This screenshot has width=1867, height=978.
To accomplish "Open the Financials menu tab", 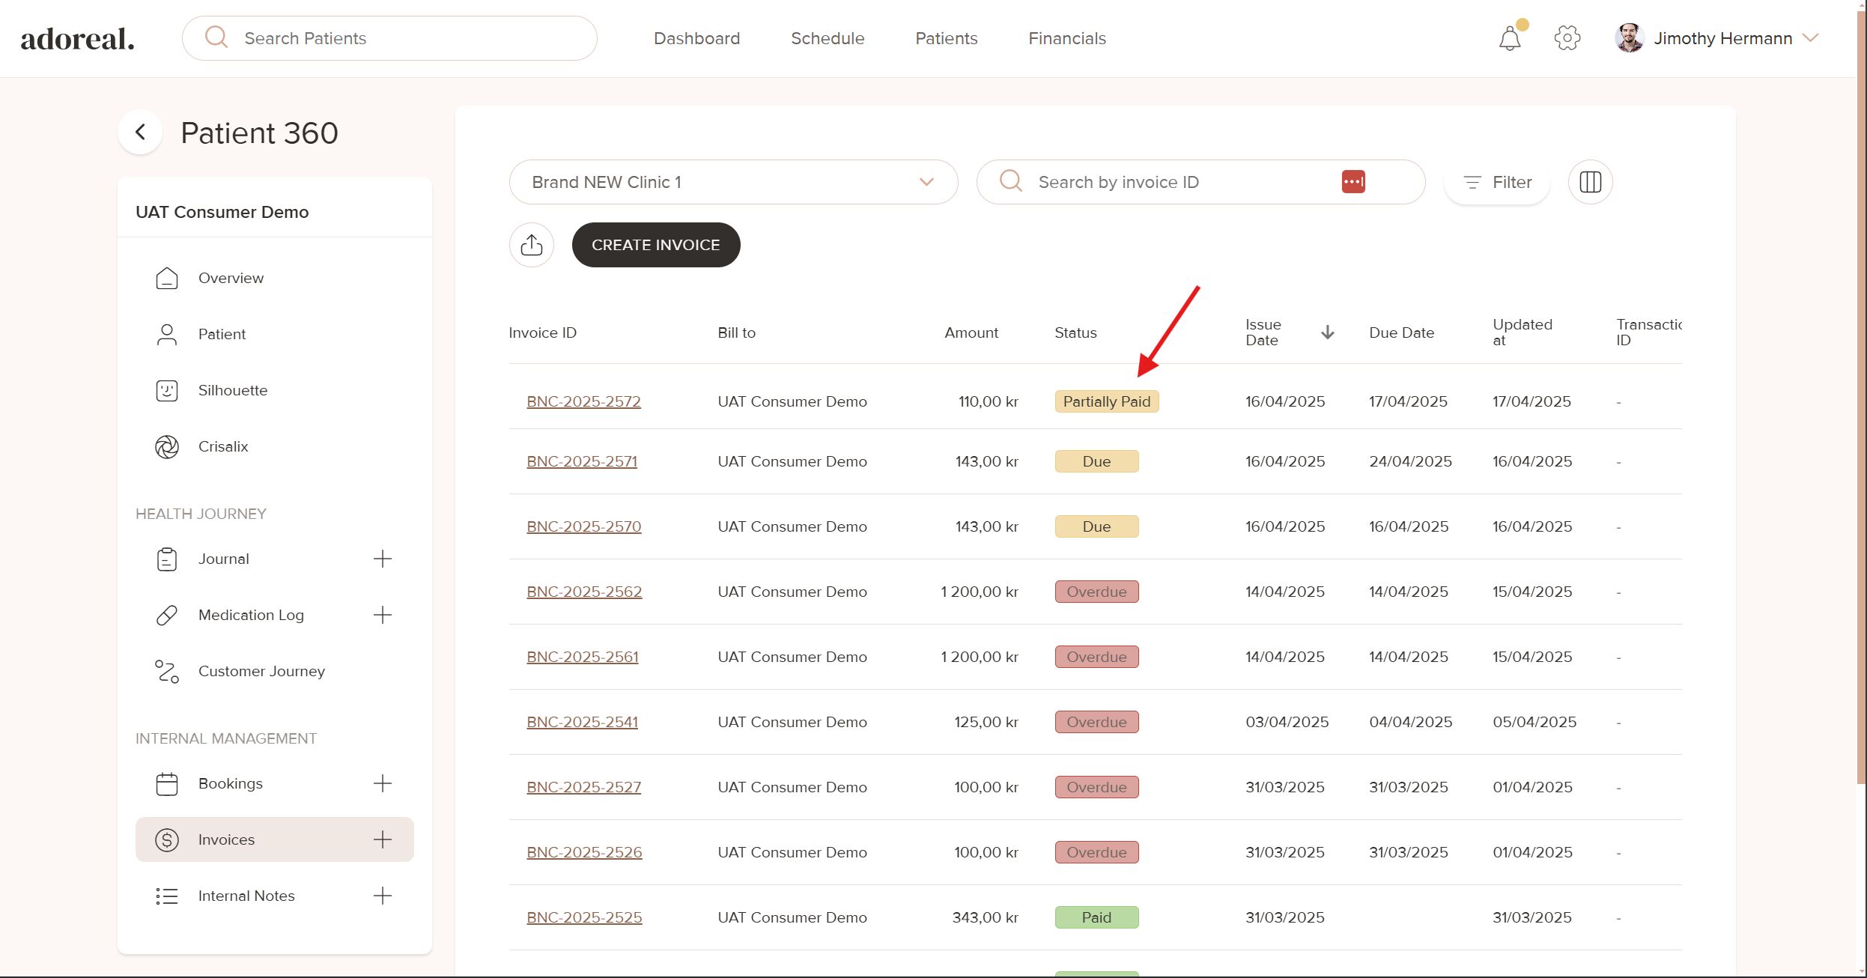I will coord(1066,38).
